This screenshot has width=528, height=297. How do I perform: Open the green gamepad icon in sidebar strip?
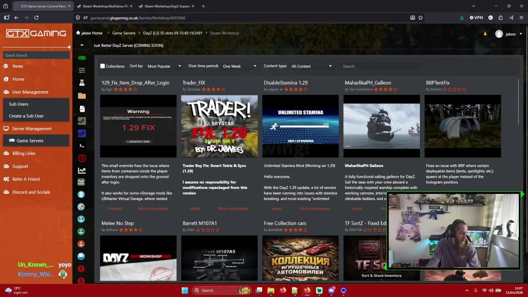(82, 58)
